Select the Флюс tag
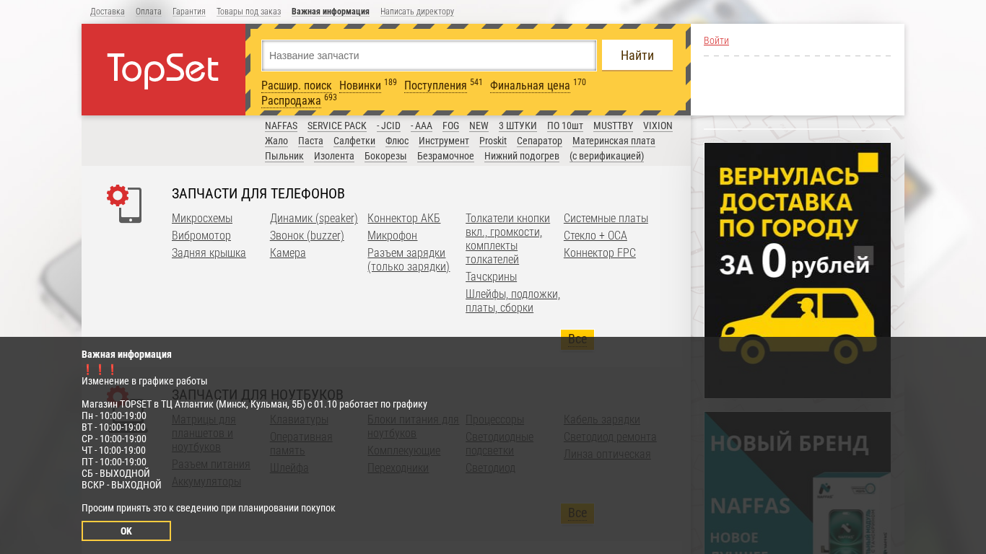 pos(397,141)
